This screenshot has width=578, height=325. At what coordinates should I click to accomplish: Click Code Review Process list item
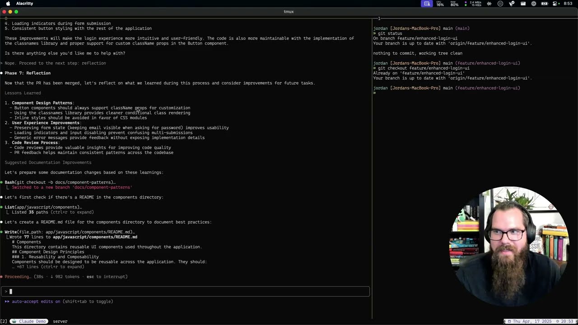coord(36,143)
